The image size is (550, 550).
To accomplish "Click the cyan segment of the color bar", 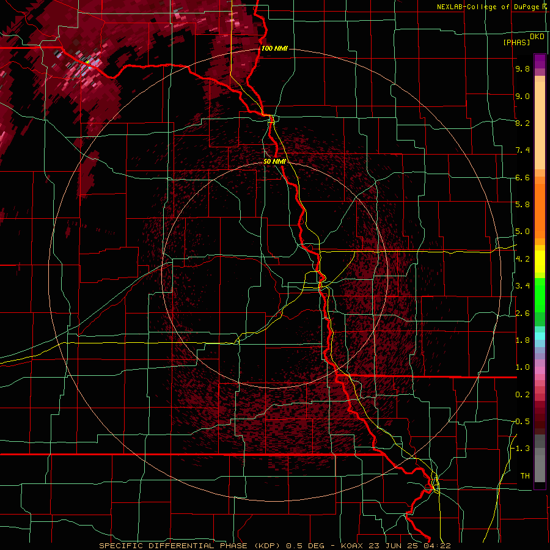I will coord(540,336).
